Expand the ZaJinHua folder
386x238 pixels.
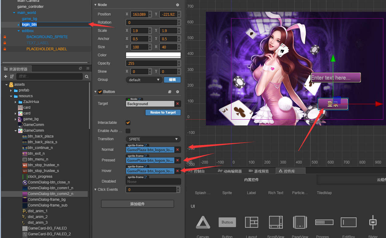tap(16, 102)
